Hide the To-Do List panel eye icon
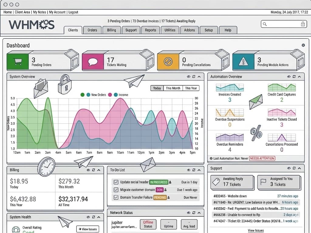 [x=188, y=170]
